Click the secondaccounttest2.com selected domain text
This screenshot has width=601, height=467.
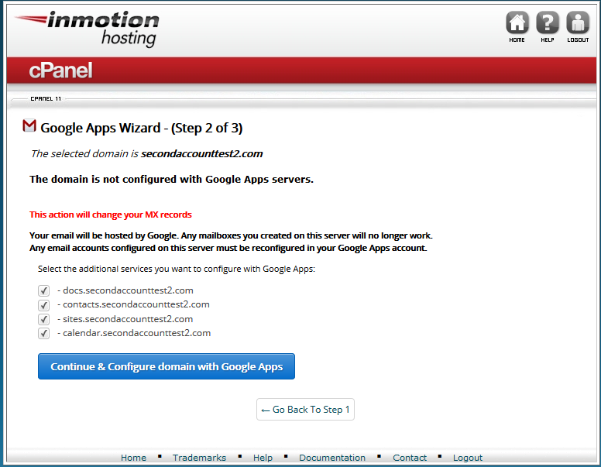(x=201, y=154)
